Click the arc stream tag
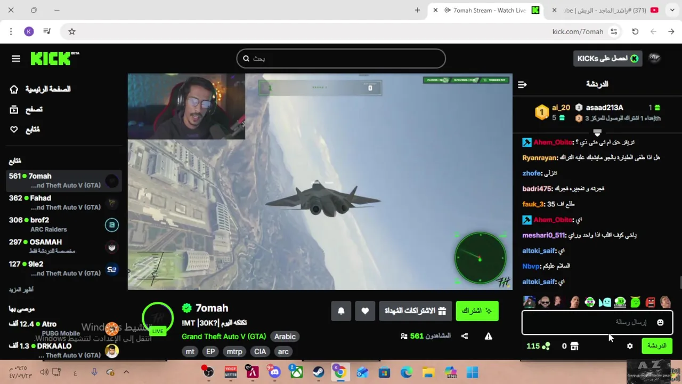Viewport: 682px width, 384px height. 283,351
